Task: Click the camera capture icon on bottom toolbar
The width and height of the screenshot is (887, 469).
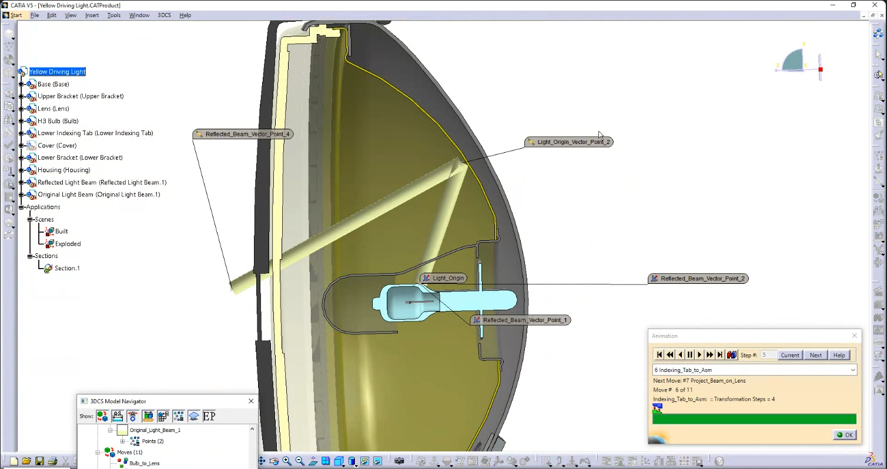Action: coord(400,461)
